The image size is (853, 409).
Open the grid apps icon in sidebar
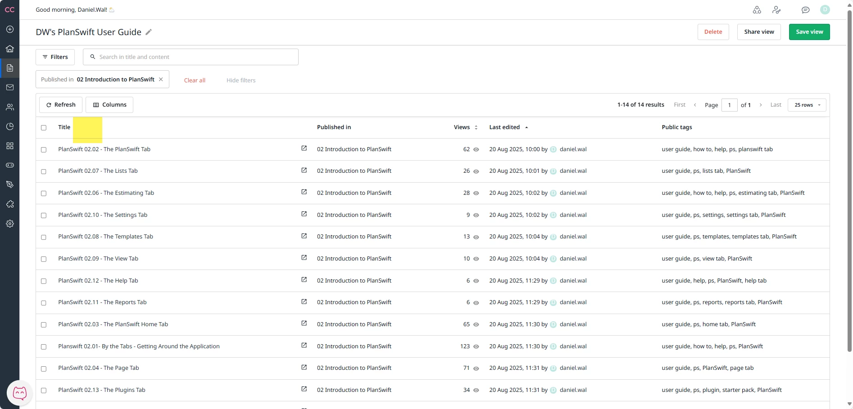(10, 146)
